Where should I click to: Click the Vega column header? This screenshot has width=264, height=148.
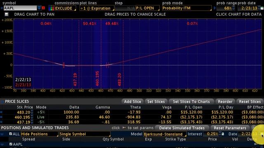167,107
